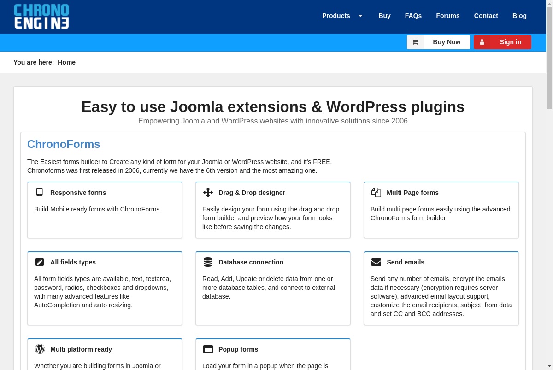Image resolution: width=553 pixels, height=370 pixels.
Task: Click the shopping cart icon
Action: (415, 42)
